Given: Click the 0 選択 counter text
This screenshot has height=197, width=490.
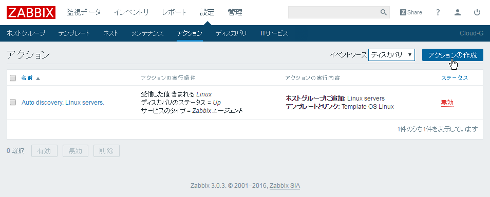Looking at the screenshot, I should (15, 151).
